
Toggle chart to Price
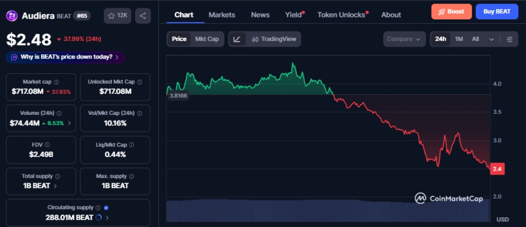(x=179, y=39)
